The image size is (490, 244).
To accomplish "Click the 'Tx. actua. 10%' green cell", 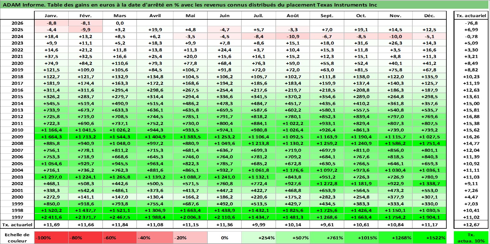I will coord(471,237).
